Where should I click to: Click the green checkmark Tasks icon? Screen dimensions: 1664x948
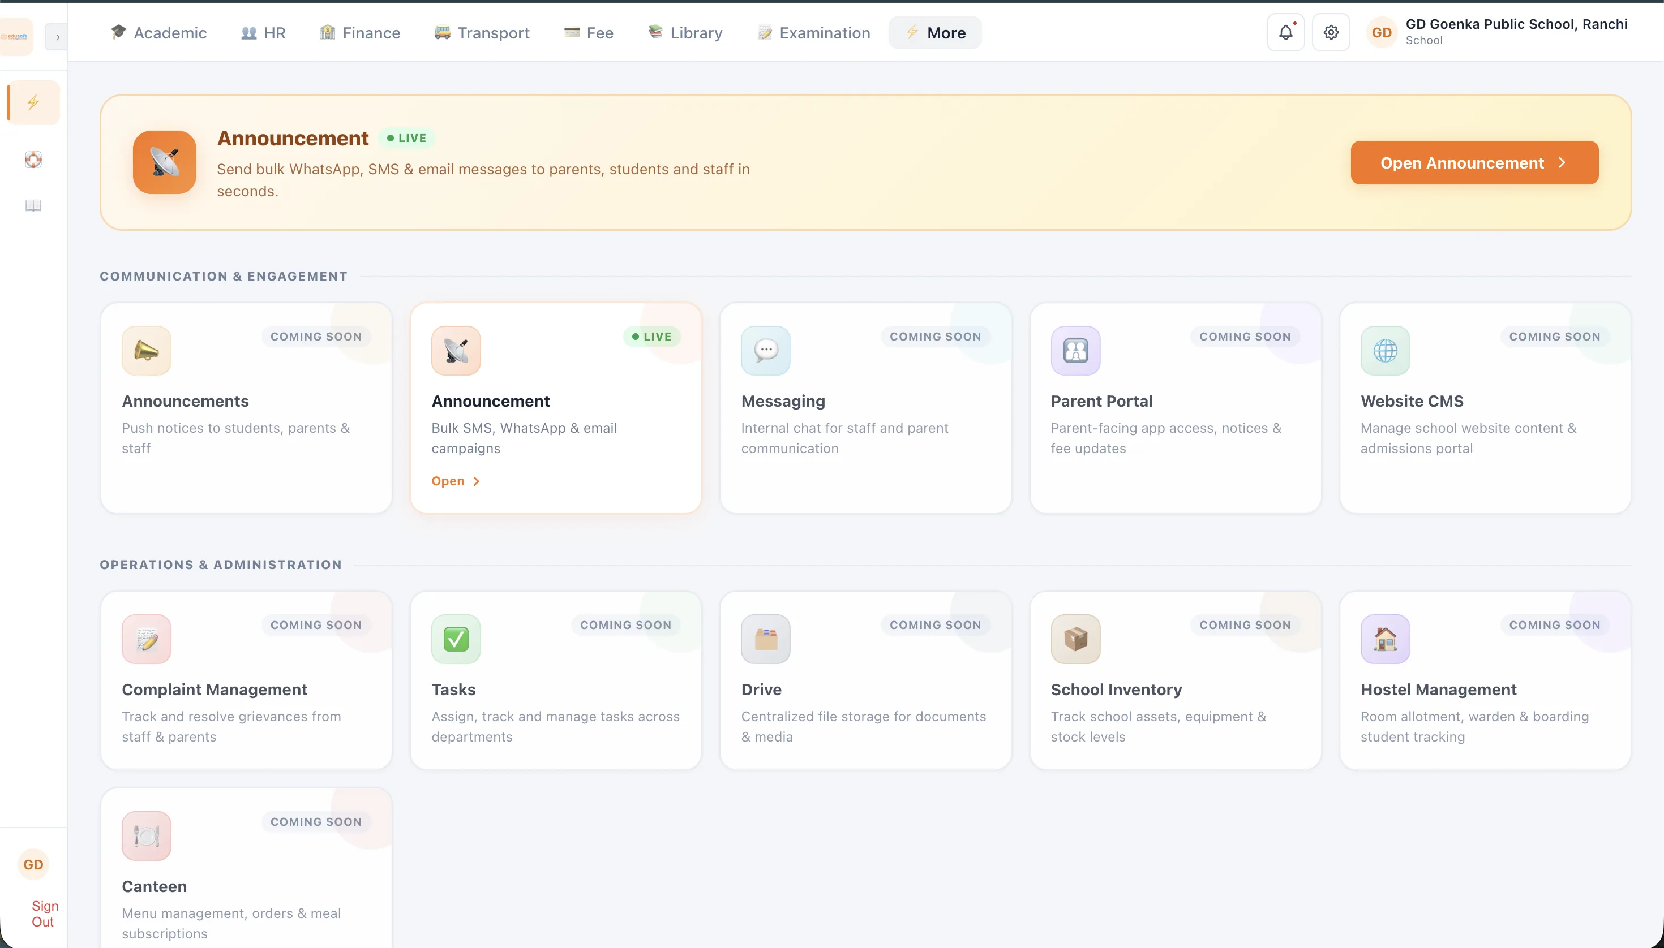pyautogui.click(x=456, y=639)
